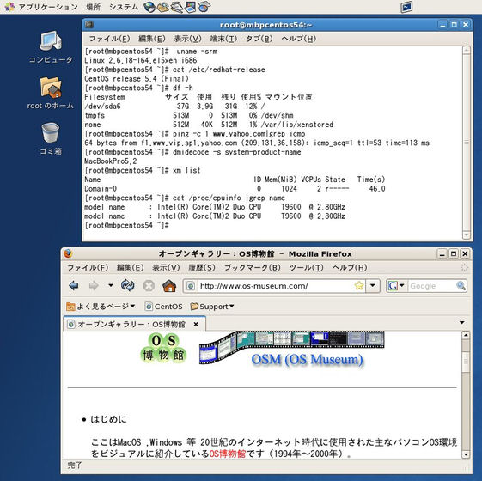Click status bar 完了 text
The height and width of the screenshot is (481, 482).
click(x=75, y=465)
